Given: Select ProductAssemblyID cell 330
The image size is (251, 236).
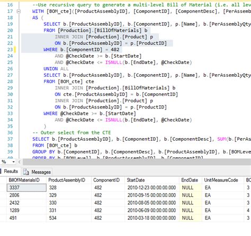Looking at the screenshot, I should (x=69, y=203).
